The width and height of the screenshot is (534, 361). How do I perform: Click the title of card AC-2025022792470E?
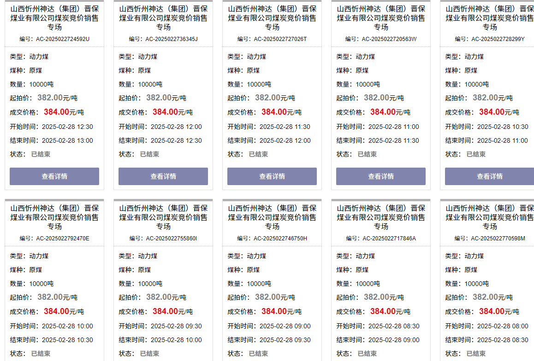tap(54, 217)
